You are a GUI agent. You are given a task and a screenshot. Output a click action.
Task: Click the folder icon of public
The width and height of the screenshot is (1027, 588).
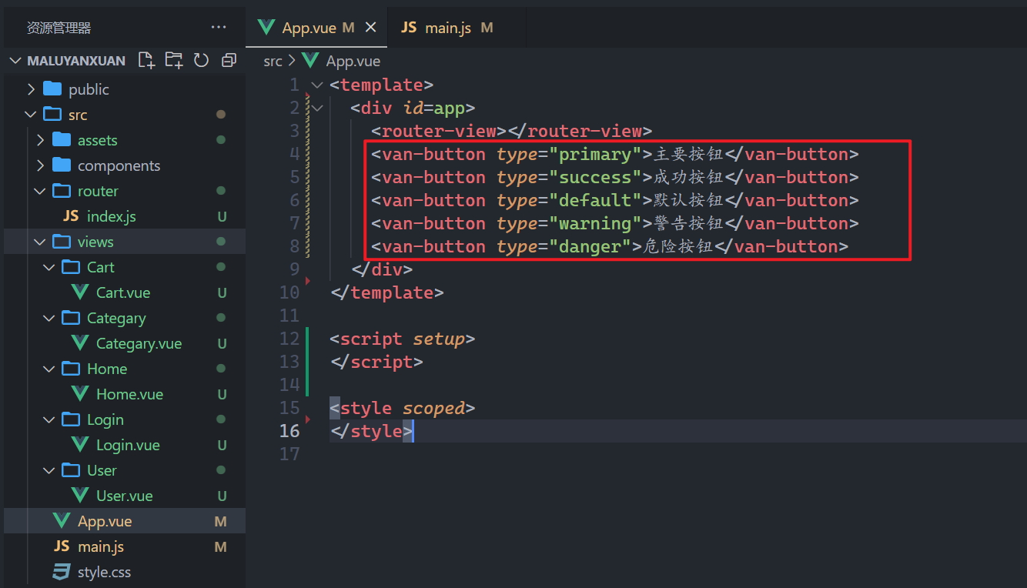pos(52,89)
